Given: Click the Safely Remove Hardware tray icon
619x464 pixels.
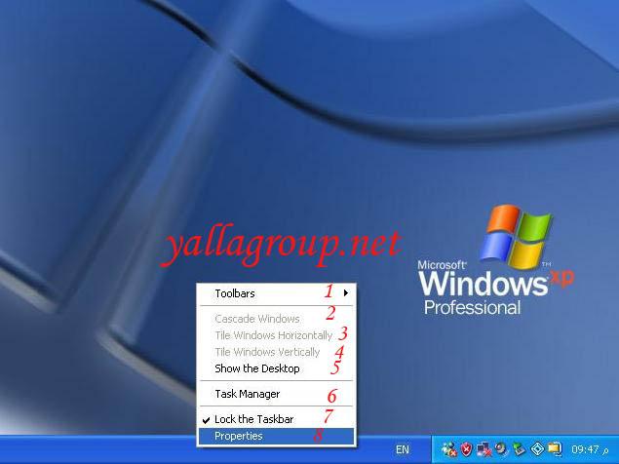Looking at the screenshot, I should point(518,449).
